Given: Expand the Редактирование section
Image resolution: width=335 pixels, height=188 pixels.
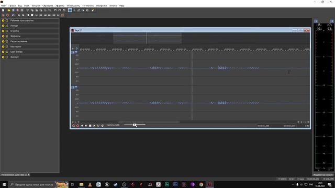Looking at the screenshot, I should pyautogui.click(x=3, y=42).
